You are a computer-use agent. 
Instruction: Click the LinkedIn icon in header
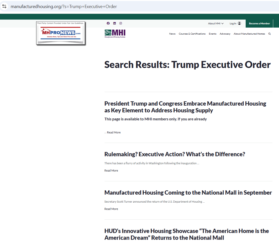coord(114,23)
